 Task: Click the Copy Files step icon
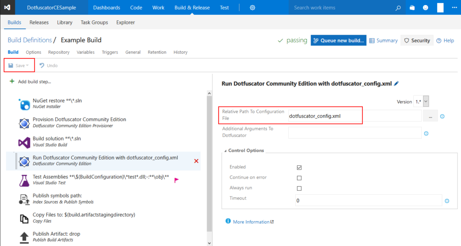tap(24, 219)
